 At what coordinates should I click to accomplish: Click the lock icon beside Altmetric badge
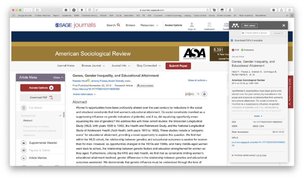pos(204,94)
